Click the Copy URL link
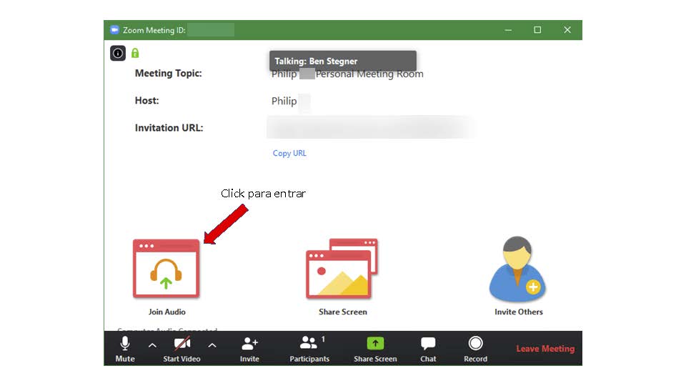 tap(289, 153)
